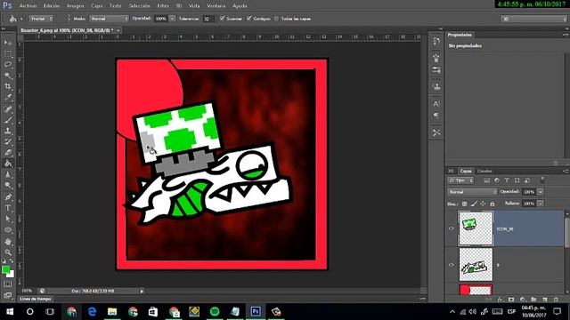Delete layer with the trash icon
570x320 pixels.
[x=556, y=300]
